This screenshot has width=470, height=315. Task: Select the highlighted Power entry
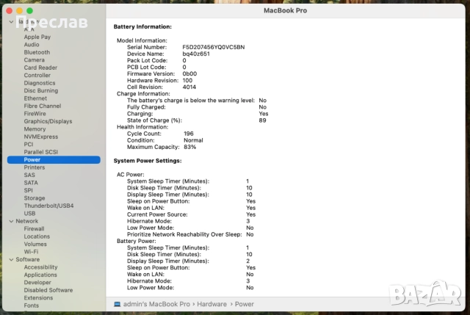click(x=54, y=160)
